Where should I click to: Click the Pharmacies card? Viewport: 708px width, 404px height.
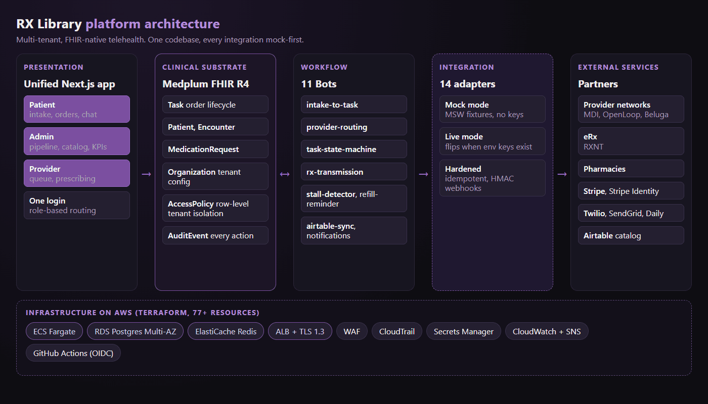(x=631, y=169)
